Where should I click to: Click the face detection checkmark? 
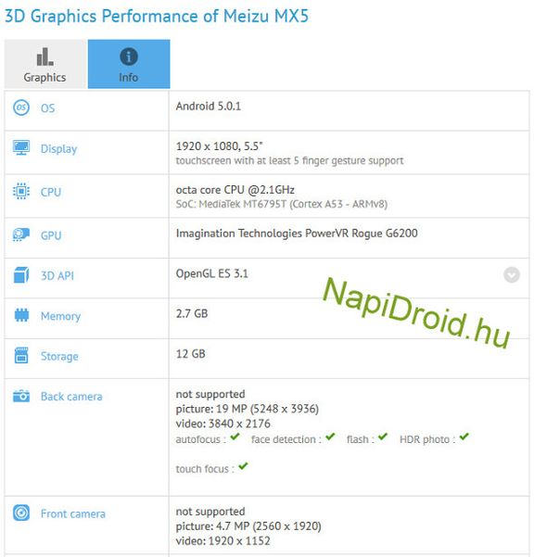tap(330, 437)
